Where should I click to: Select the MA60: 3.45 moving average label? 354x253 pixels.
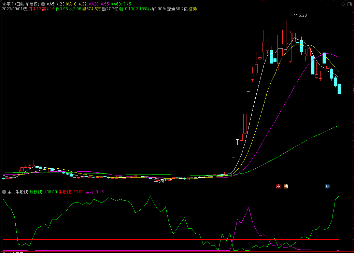121,4
